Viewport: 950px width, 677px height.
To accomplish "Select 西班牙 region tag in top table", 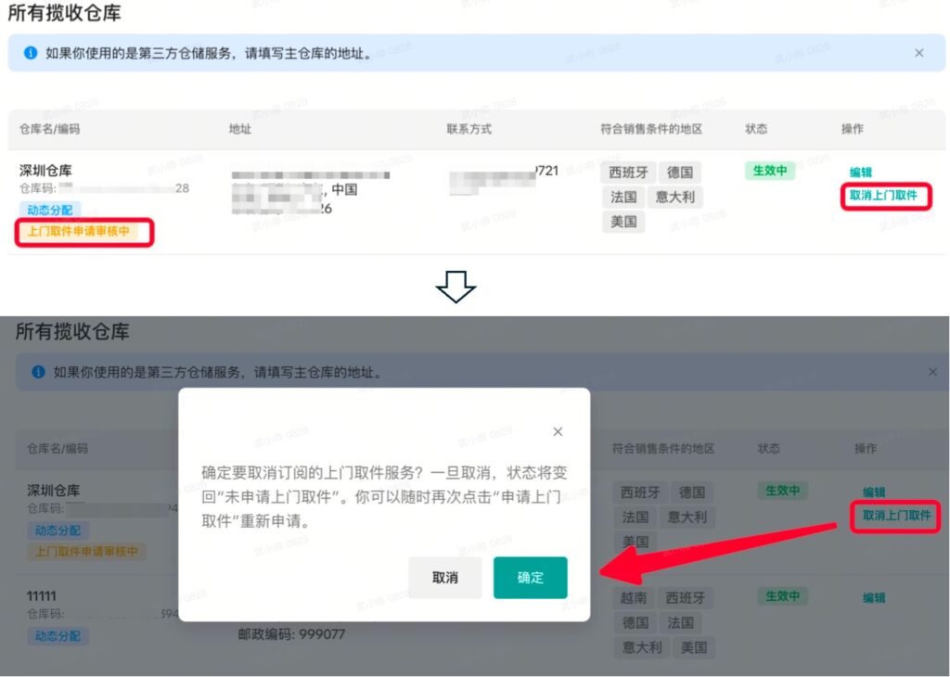I will point(628,172).
